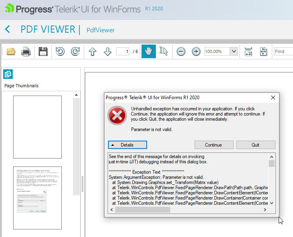Click the red error icon in dialog
Screen dimensions: 293x237
(117, 116)
